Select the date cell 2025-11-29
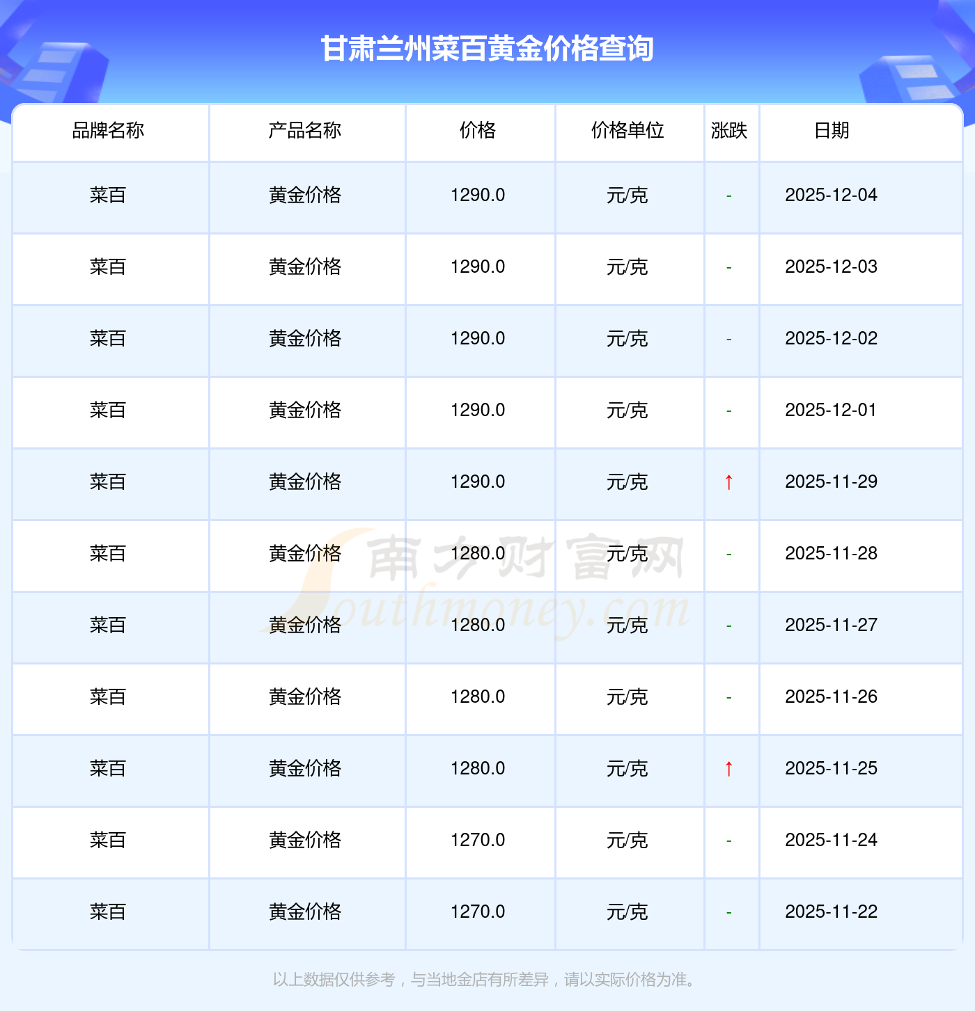 (832, 482)
